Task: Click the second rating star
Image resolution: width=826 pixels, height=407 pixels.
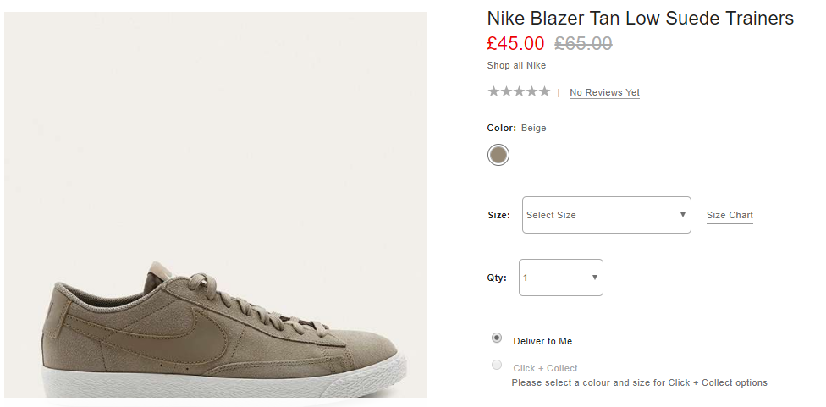Action: (506, 91)
